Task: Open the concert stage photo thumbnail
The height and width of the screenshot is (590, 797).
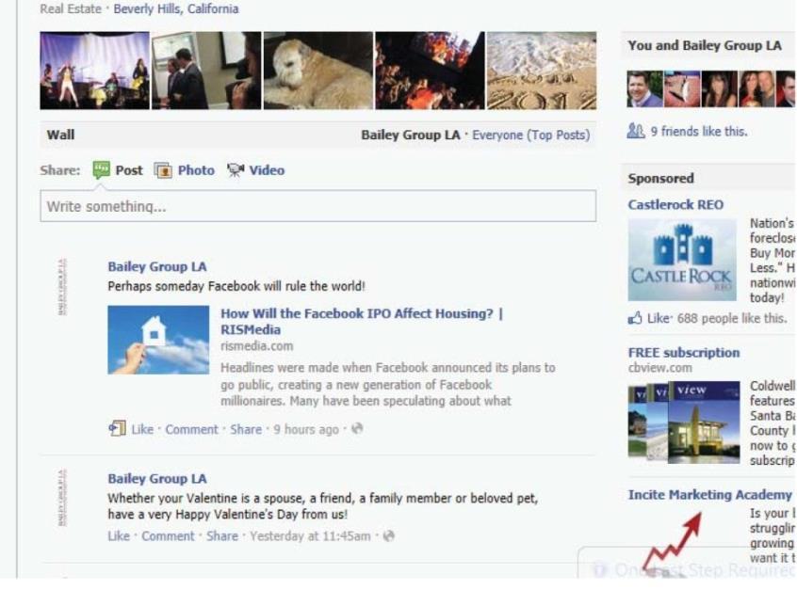Action: (94, 71)
